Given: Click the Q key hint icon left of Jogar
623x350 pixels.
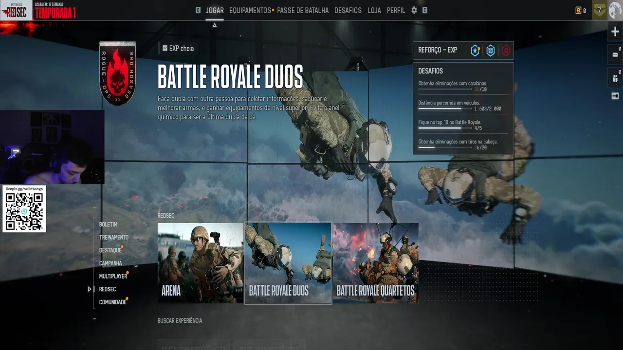Looking at the screenshot, I should click(x=198, y=10).
